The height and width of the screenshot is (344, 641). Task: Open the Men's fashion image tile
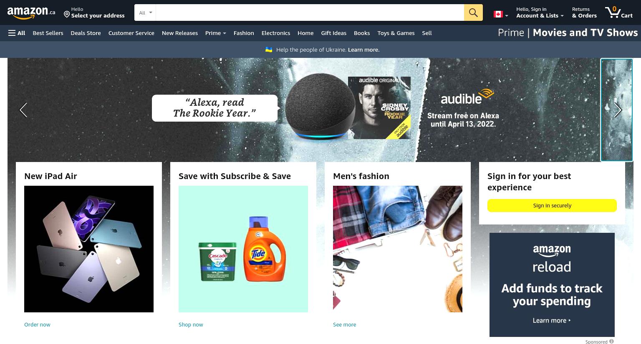pyautogui.click(x=397, y=249)
